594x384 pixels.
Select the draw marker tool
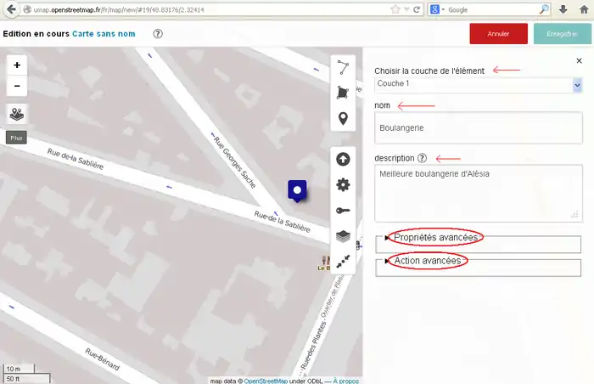[x=343, y=118]
